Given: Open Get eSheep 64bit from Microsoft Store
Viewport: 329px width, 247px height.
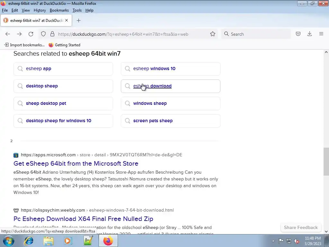Looking at the screenshot, I should pos(76,163).
